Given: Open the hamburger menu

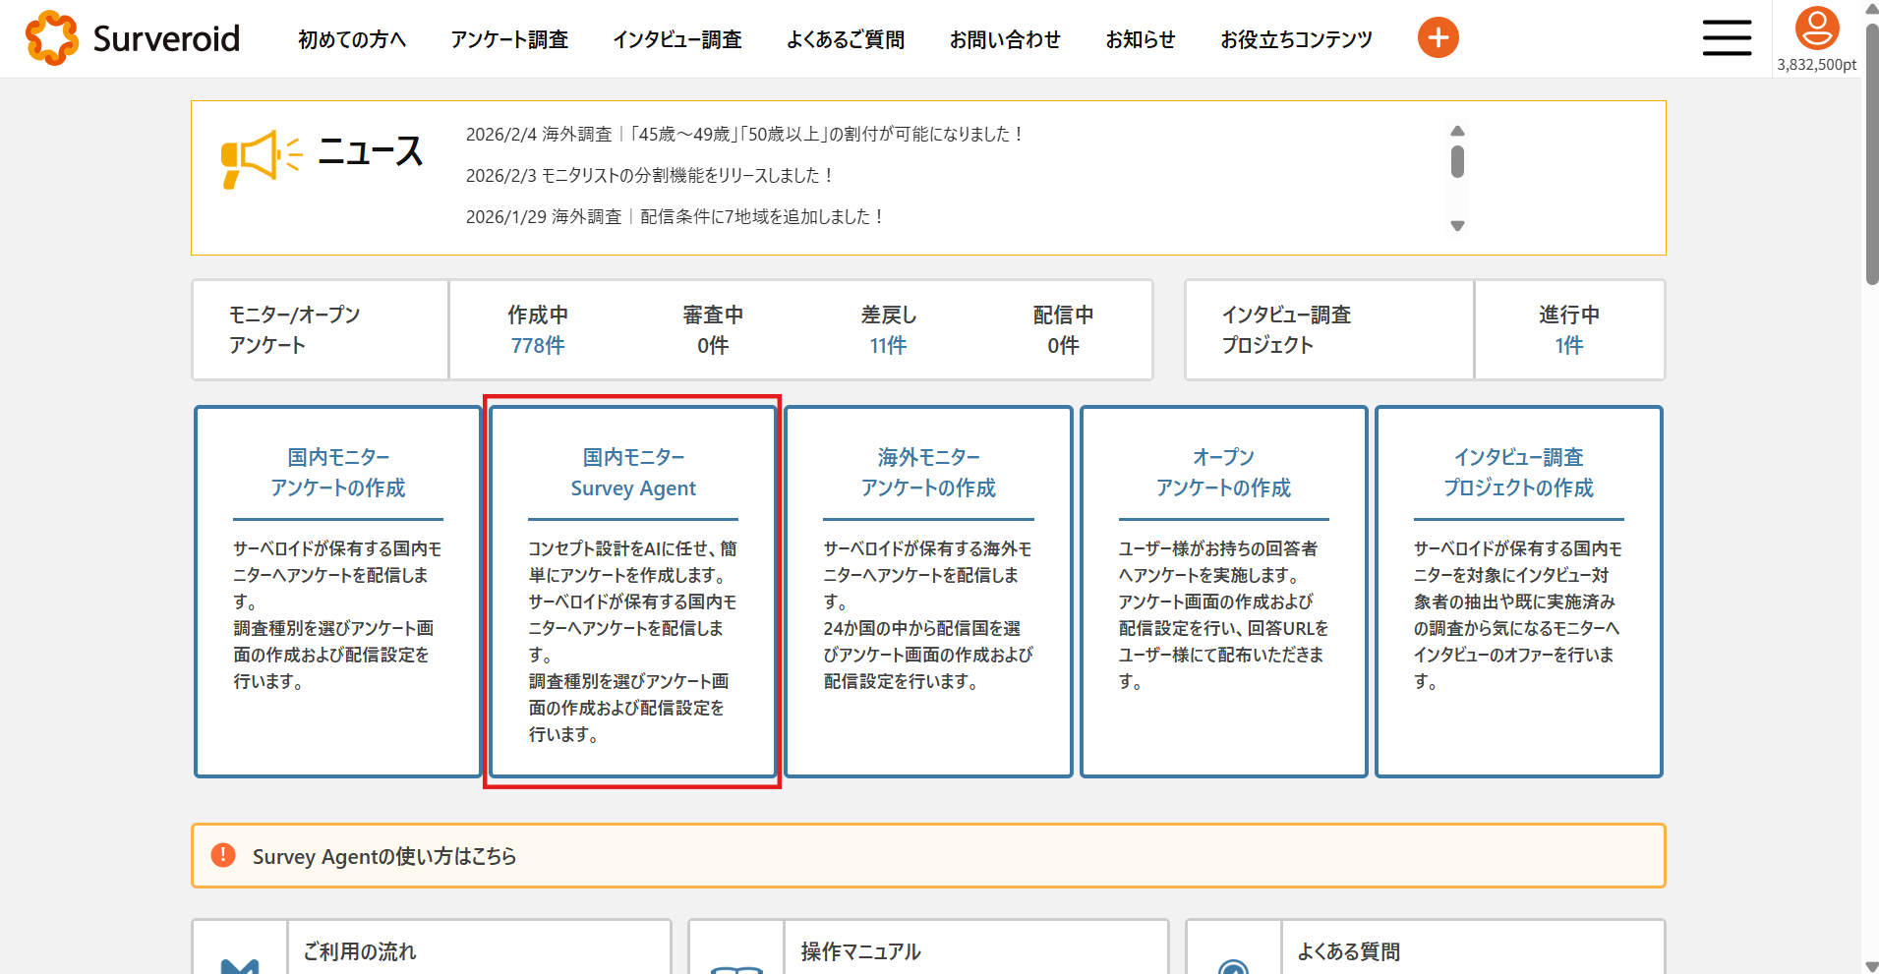Looking at the screenshot, I should [1727, 38].
